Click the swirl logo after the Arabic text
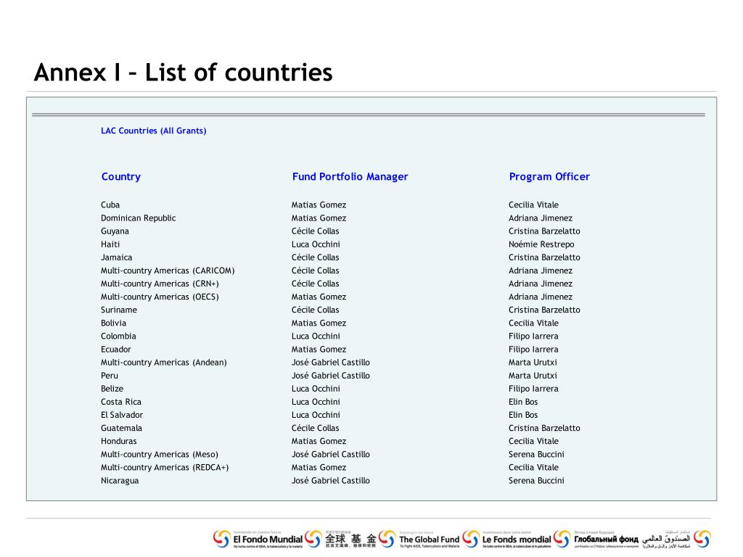Viewport: 743px width, 557px height. click(x=702, y=539)
